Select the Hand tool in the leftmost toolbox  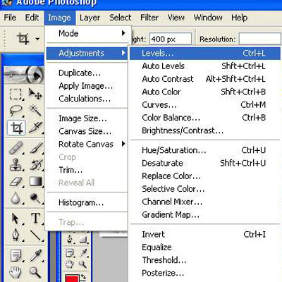pyautogui.click(x=16, y=272)
